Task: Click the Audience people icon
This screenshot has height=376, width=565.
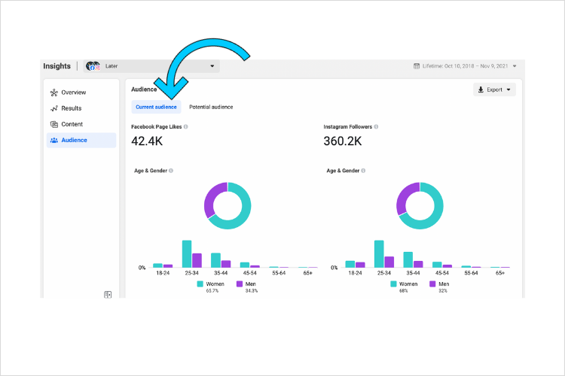Action: tap(54, 141)
